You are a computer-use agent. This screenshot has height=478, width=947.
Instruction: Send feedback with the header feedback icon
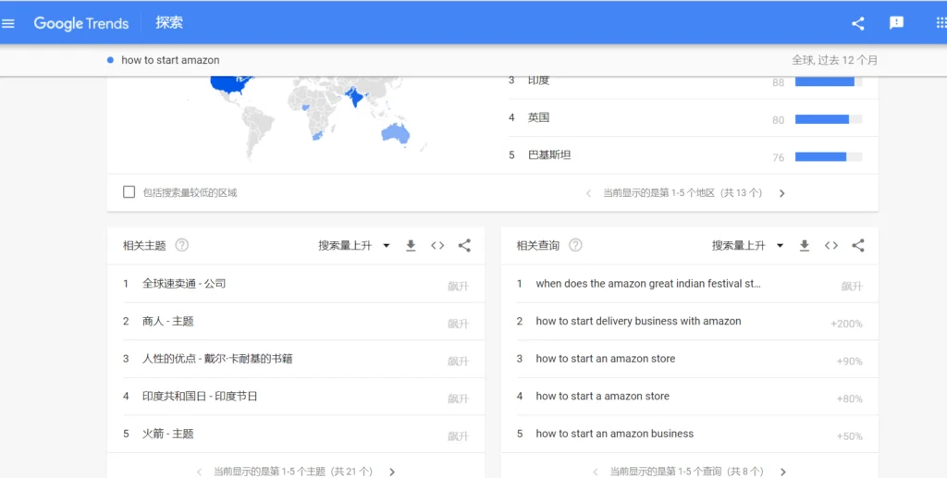896,23
